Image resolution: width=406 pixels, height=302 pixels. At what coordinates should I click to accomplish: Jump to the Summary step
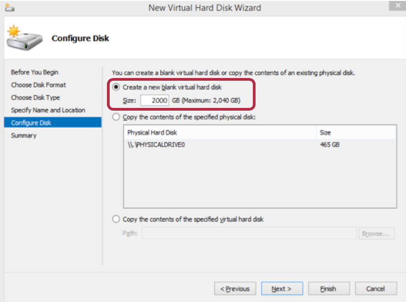click(24, 136)
